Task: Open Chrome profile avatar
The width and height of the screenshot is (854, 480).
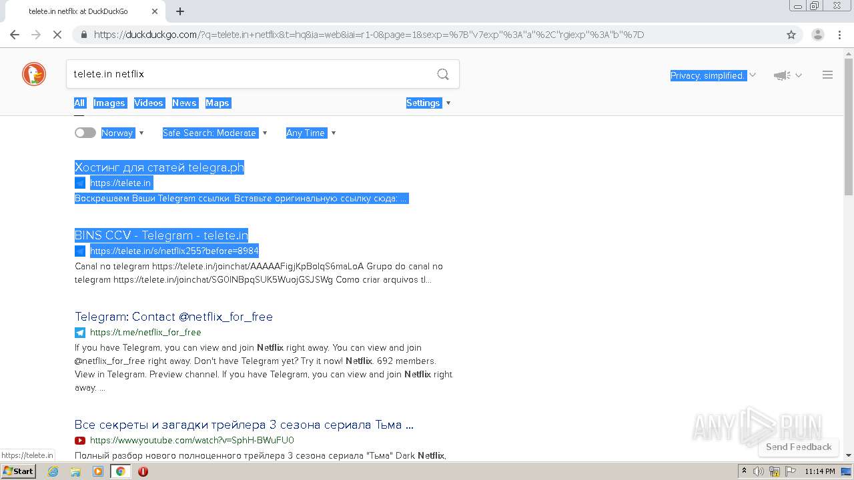Action: point(818,35)
